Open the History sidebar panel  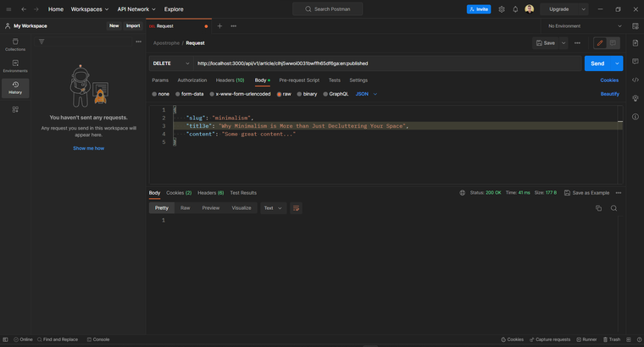click(x=15, y=88)
